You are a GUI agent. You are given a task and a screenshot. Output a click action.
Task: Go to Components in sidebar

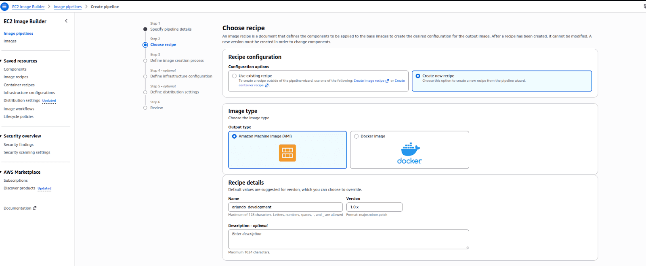[15, 69]
